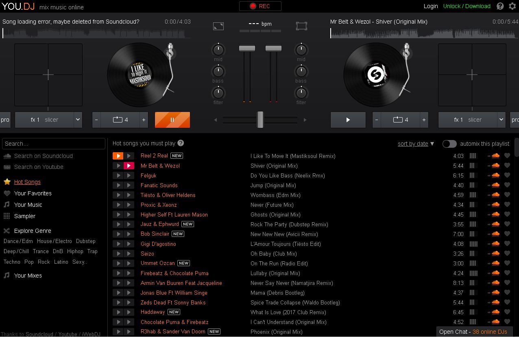Click the Unlock / Download link
This screenshot has height=337, width=519.
click(x=467, y=6)
